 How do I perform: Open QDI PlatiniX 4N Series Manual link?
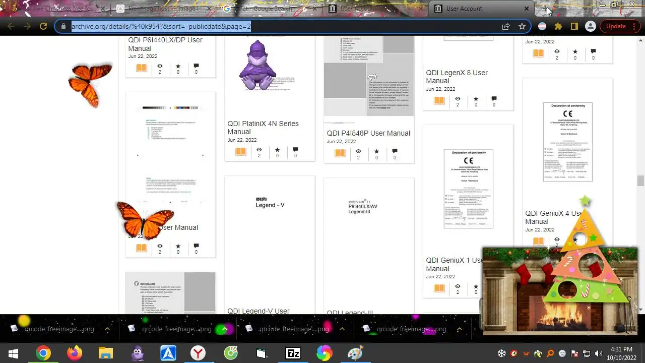(263, 128)
